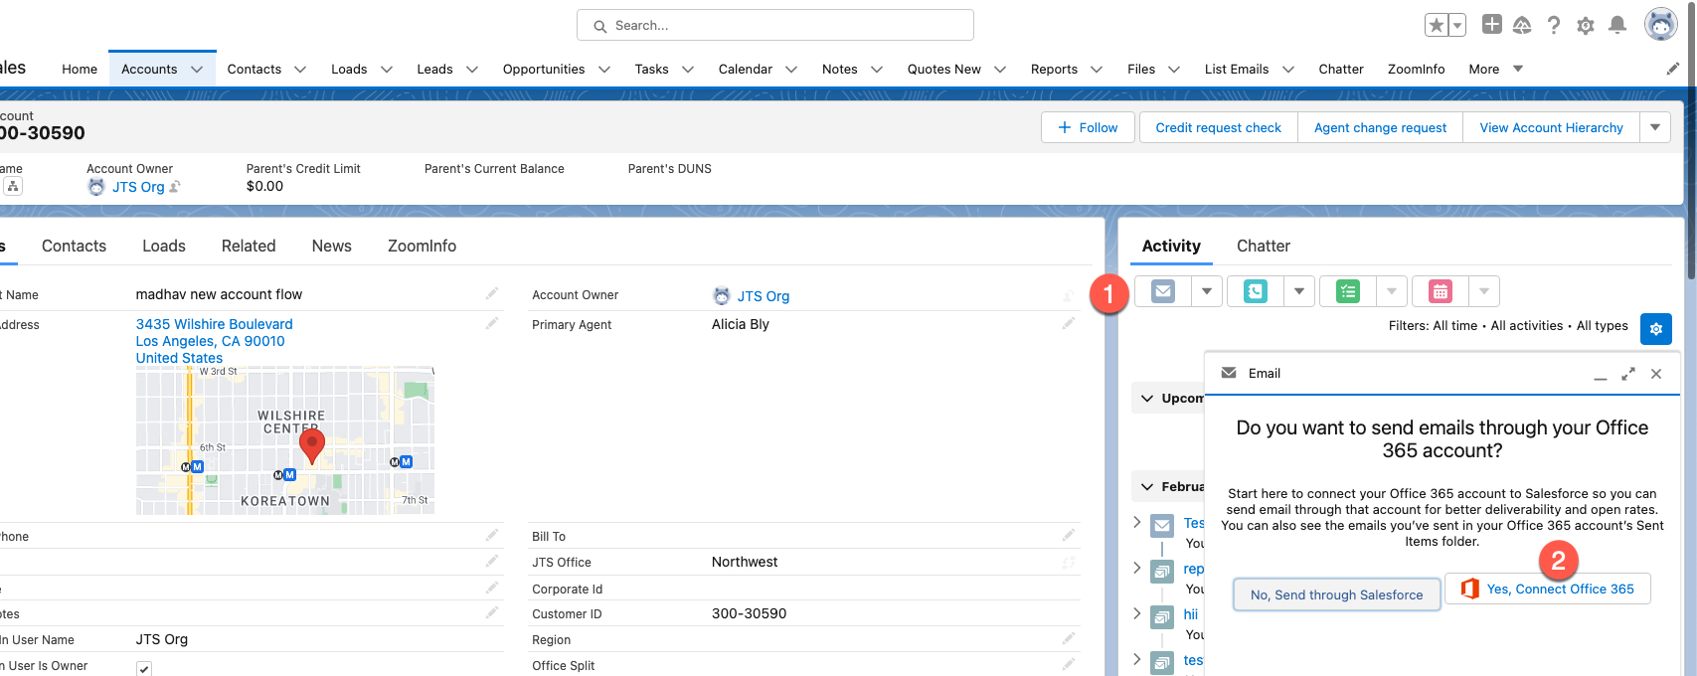Viewport: 1697px width, 676px height.
Task: Open the ZoomInfo item in navigation bar
Action: [1416, 70]
